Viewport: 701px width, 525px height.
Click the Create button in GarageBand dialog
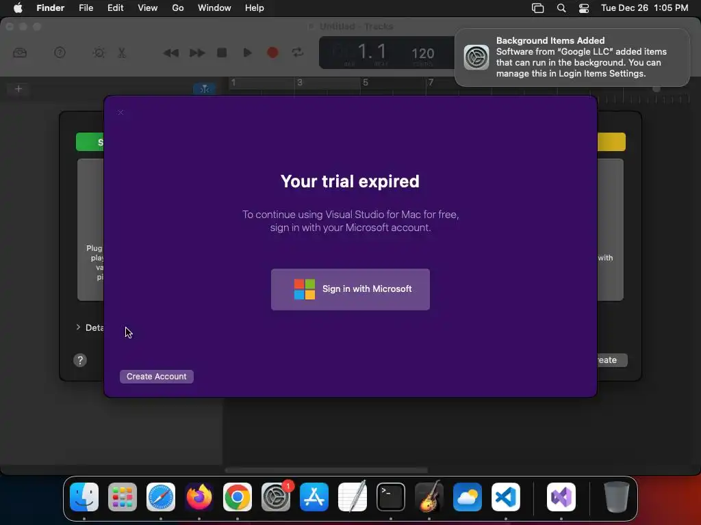pos(612,360)
